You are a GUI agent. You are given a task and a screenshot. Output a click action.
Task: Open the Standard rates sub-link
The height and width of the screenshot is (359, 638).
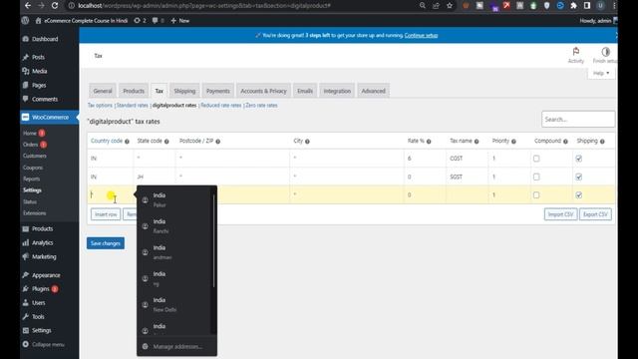click(x=133, y=105)
